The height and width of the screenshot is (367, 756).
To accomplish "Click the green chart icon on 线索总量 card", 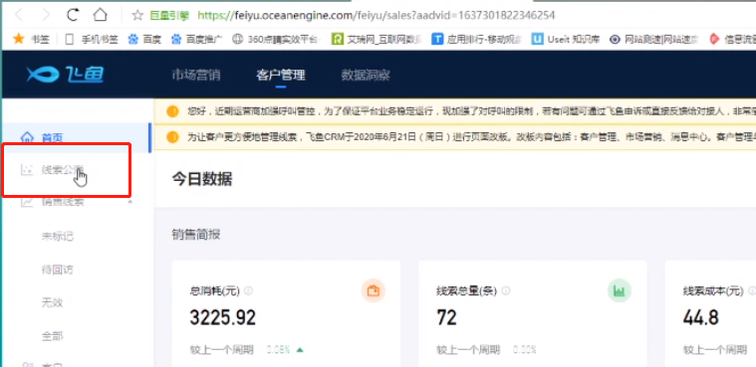I will point(620,290).
